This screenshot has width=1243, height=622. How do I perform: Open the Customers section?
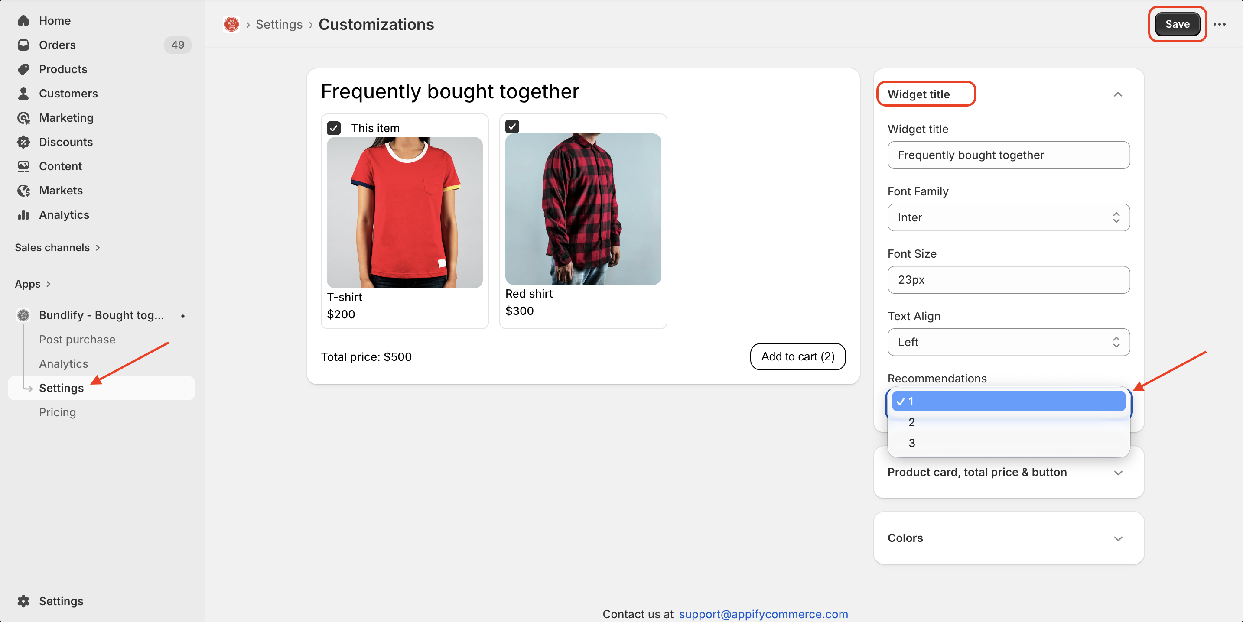point(68,93)
